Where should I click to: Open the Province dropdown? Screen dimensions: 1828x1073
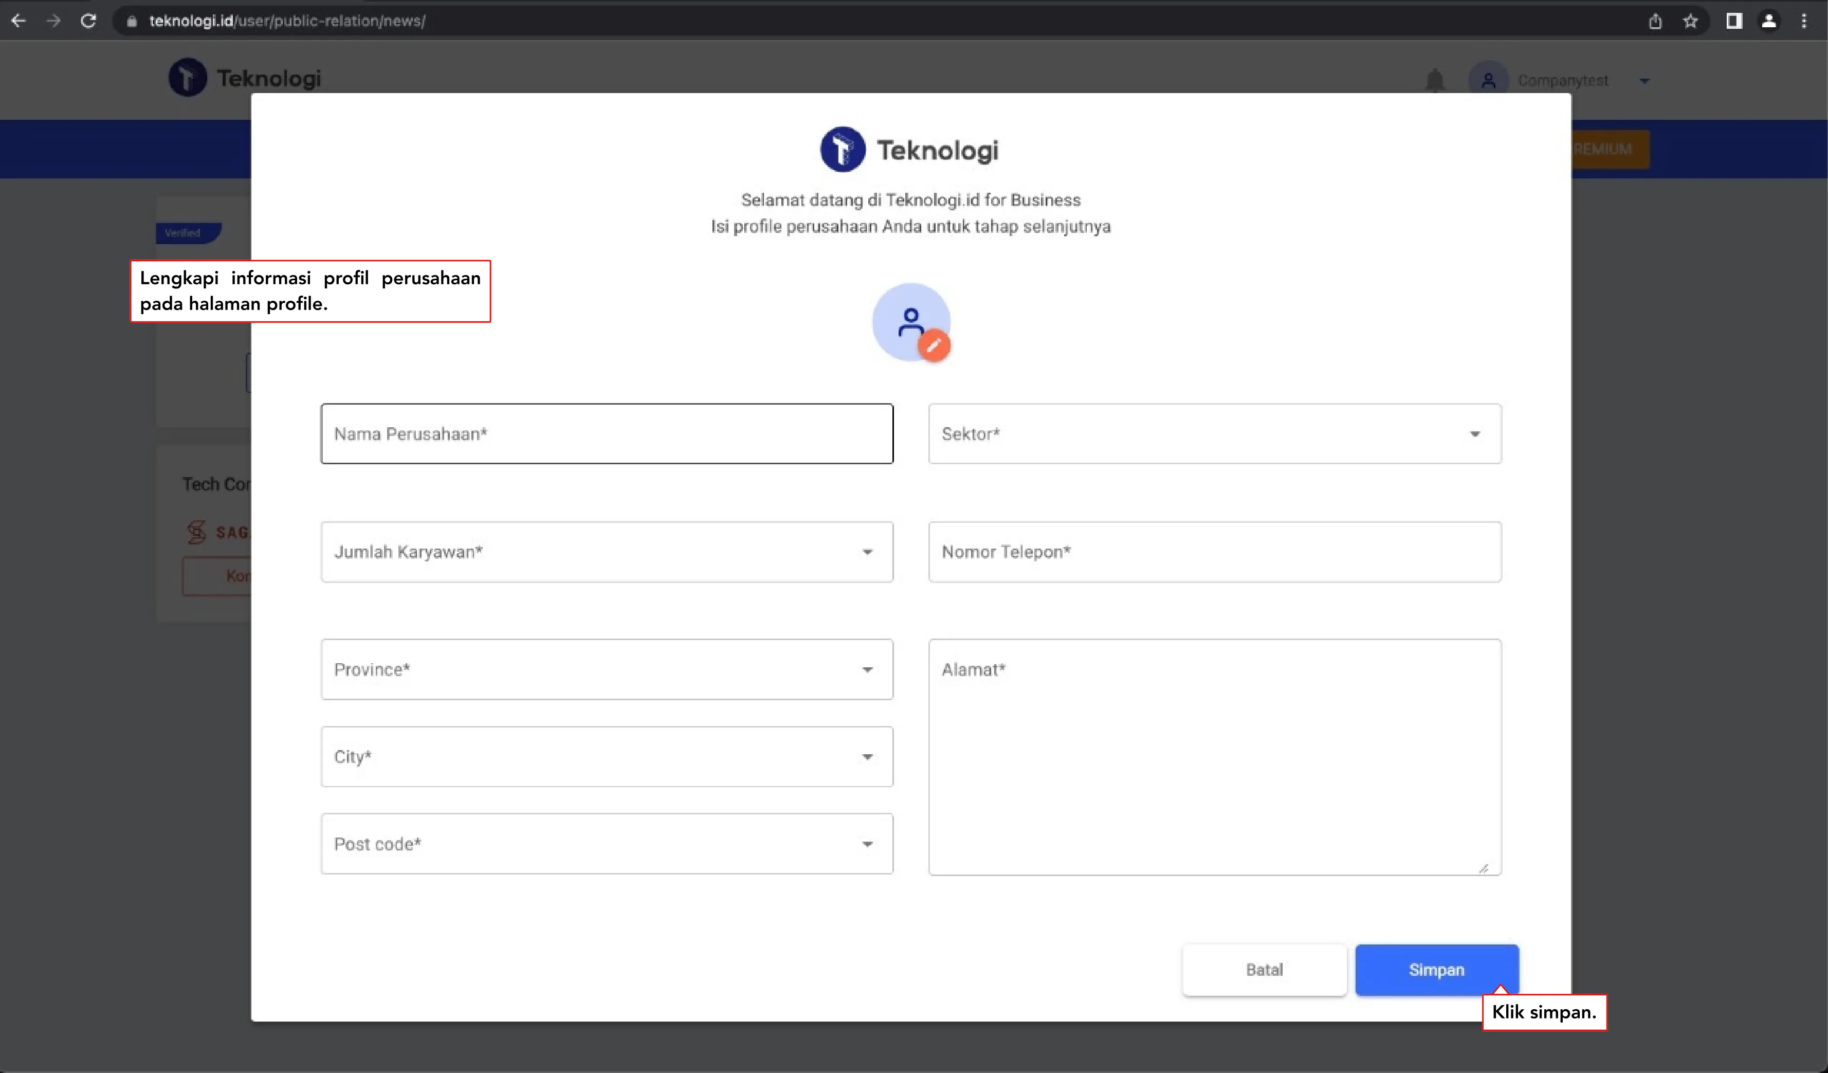click(607, 669)
